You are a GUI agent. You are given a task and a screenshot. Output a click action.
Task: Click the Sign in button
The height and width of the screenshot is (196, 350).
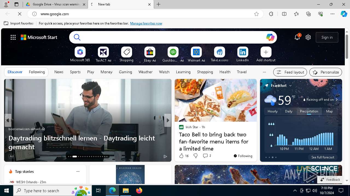point(327,37)
